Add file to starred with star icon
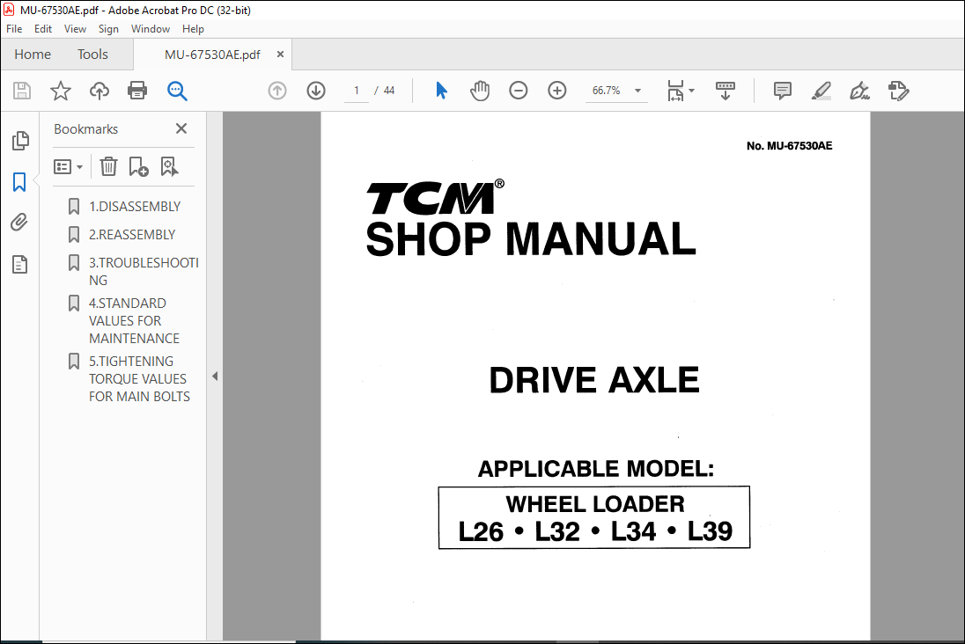The height and width of the screenshot is (644, 965). (60, 91)
